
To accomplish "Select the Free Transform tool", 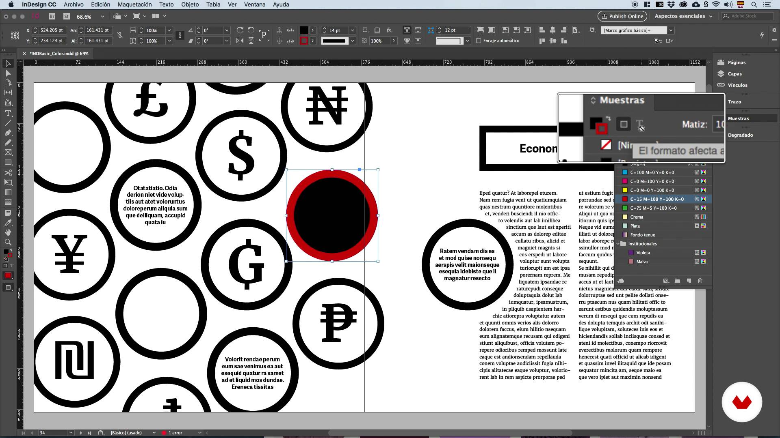I will (8, 182).
